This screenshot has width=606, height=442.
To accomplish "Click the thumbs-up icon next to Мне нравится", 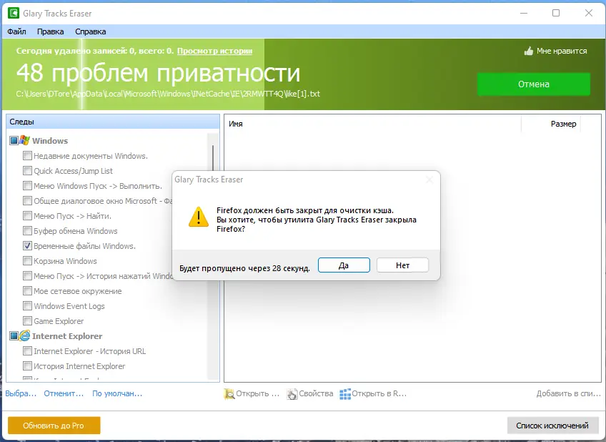I will point(529,51).
